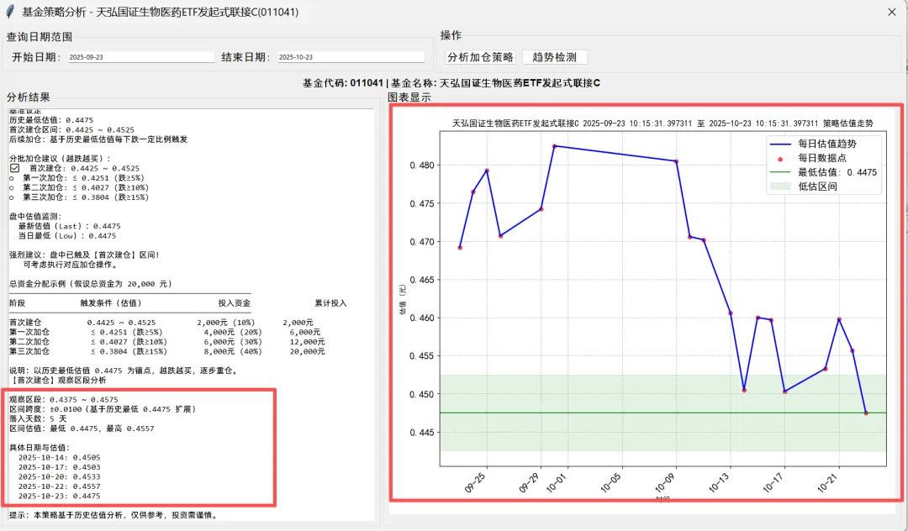Click the chart title text
This screenshot has height=531, width=908.
pyautogui.click(x=663, y=124)
